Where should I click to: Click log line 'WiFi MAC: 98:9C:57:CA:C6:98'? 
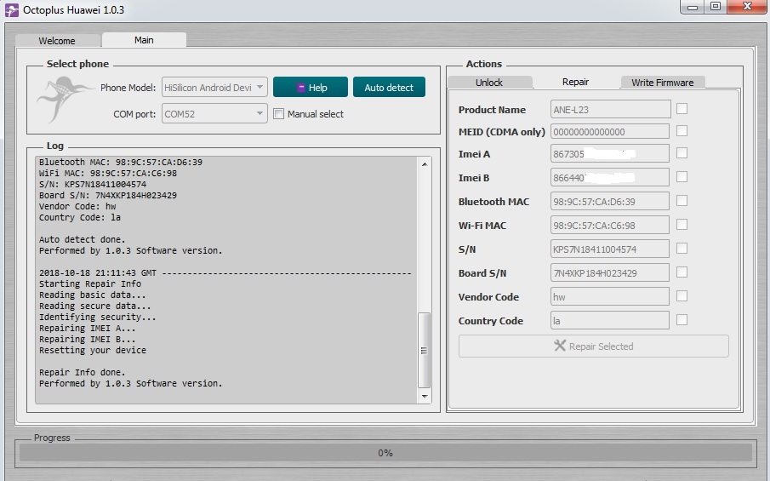pyautogui.click(x=107, y=173)
